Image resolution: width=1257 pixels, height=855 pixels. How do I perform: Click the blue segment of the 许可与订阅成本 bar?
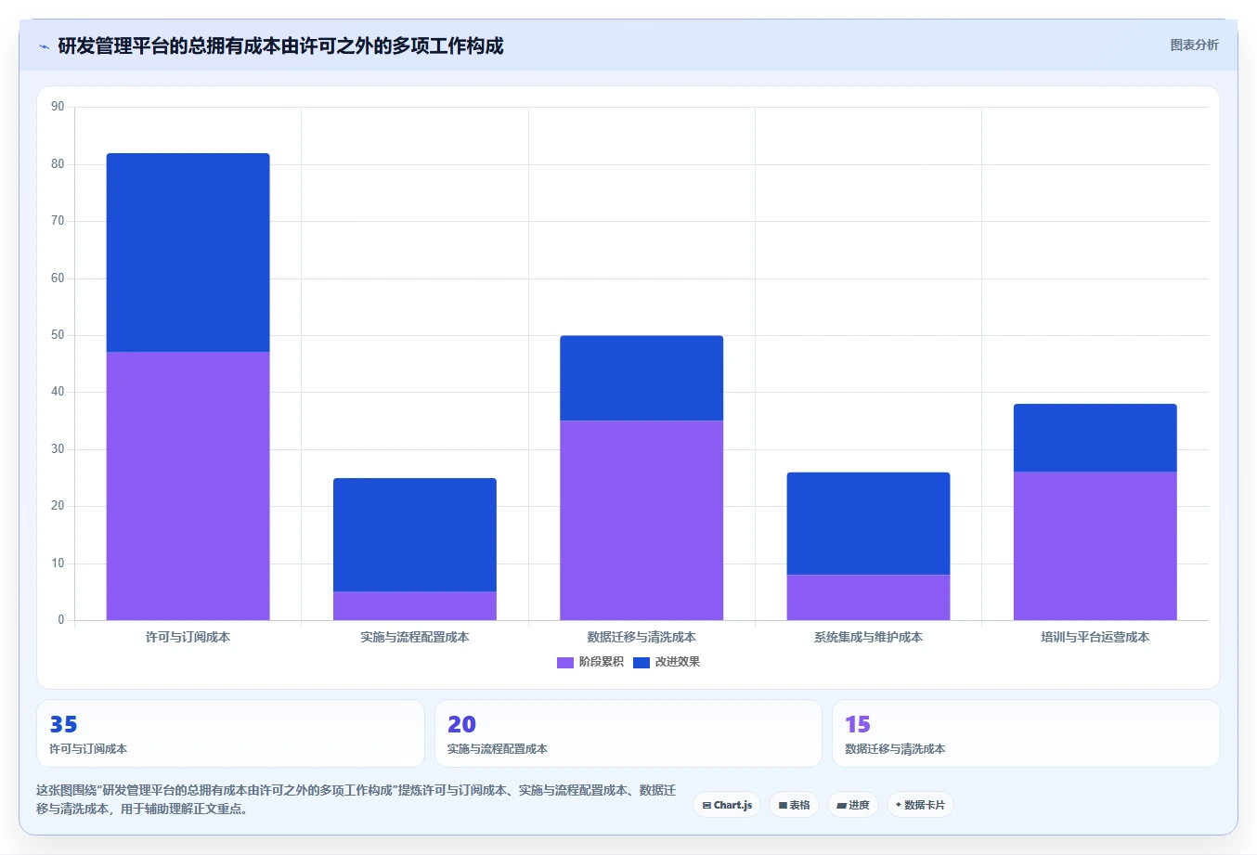click(188, 253)
